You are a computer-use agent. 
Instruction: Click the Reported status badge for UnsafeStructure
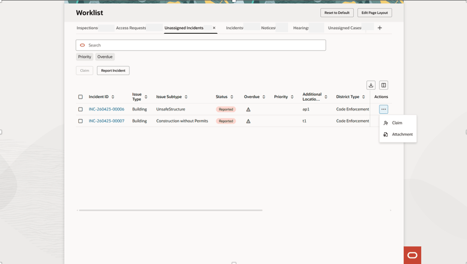(x=226, y=109)
